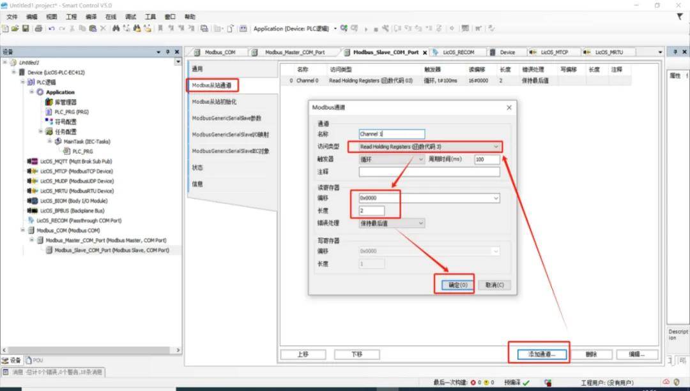690x391 pixels.
Task: Open the 编译 menu in the menu bar
Action: [x=91, y=17]
